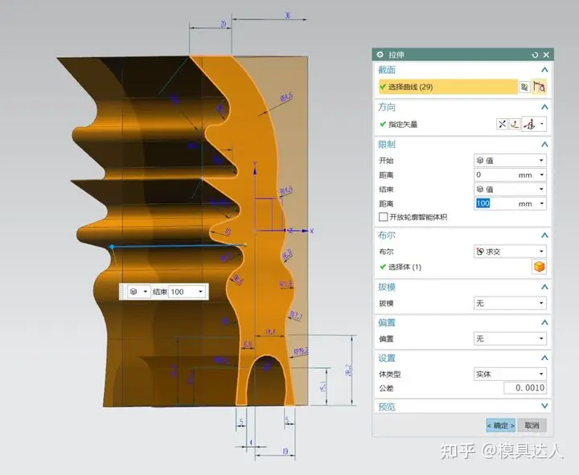The height and width of the screenshot is (475, 579).
Task: Open the vector dialog icon beside 指定矢量
Action: tap(515, 124)
